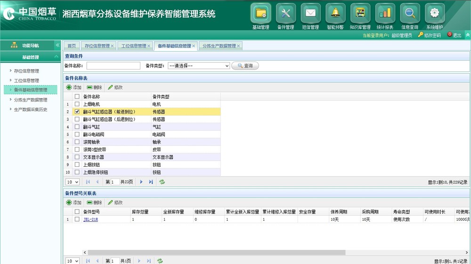The width and height of the screenshot is (471, 264).
Task: Go to previous page in 备件名称表 pager
Action: click(x=97, y=182)
